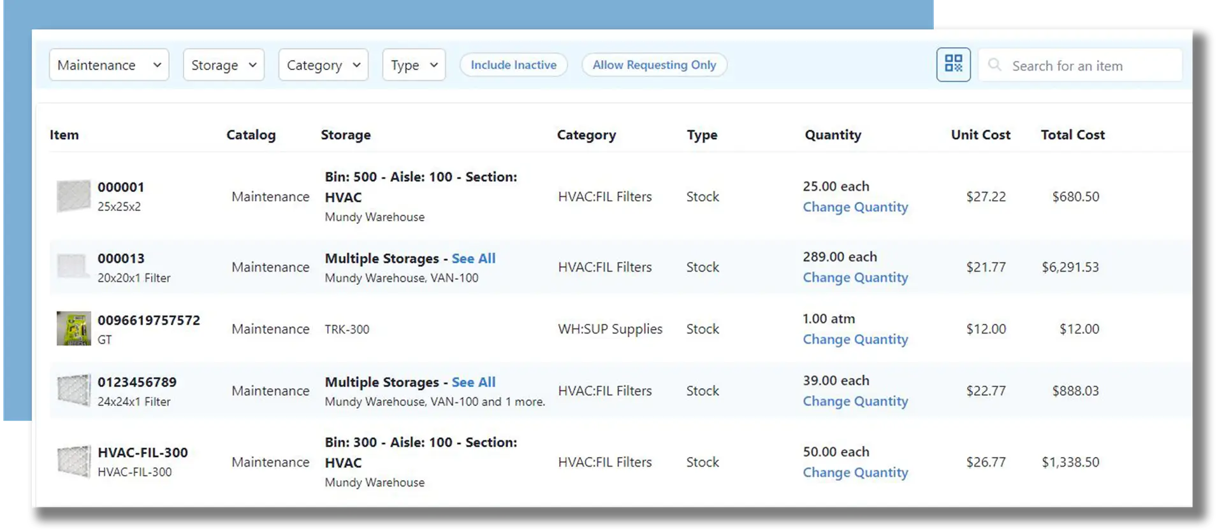Click the 0123456789 24x24x1 filter thumbnail

coord(73,391)
